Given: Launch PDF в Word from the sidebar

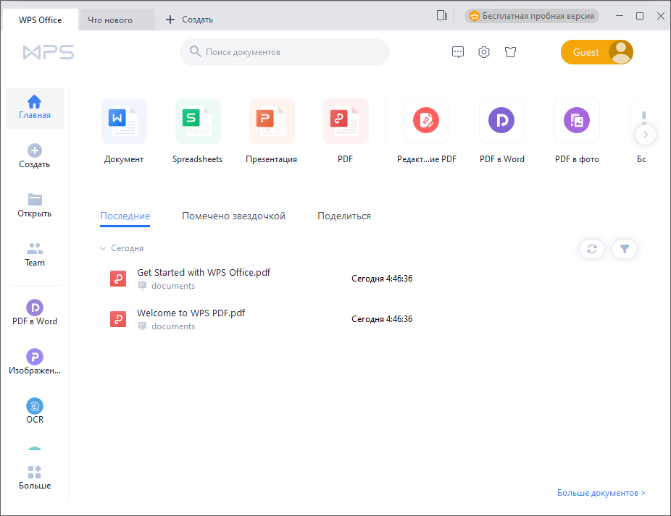Looking at the screenshot, I should click(x=35, y=313).
